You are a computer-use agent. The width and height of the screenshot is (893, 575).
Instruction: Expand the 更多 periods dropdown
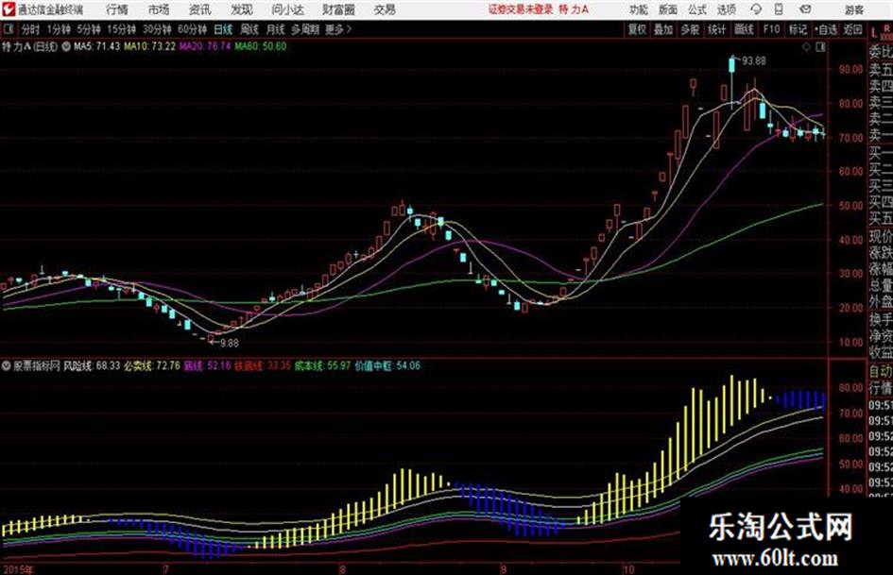pyautogui.click(x=338, y=29)
